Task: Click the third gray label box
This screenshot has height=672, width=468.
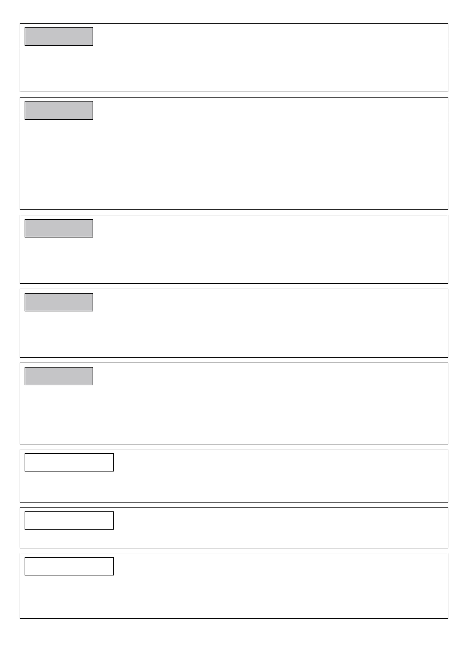Action: (x=59, y=229)
